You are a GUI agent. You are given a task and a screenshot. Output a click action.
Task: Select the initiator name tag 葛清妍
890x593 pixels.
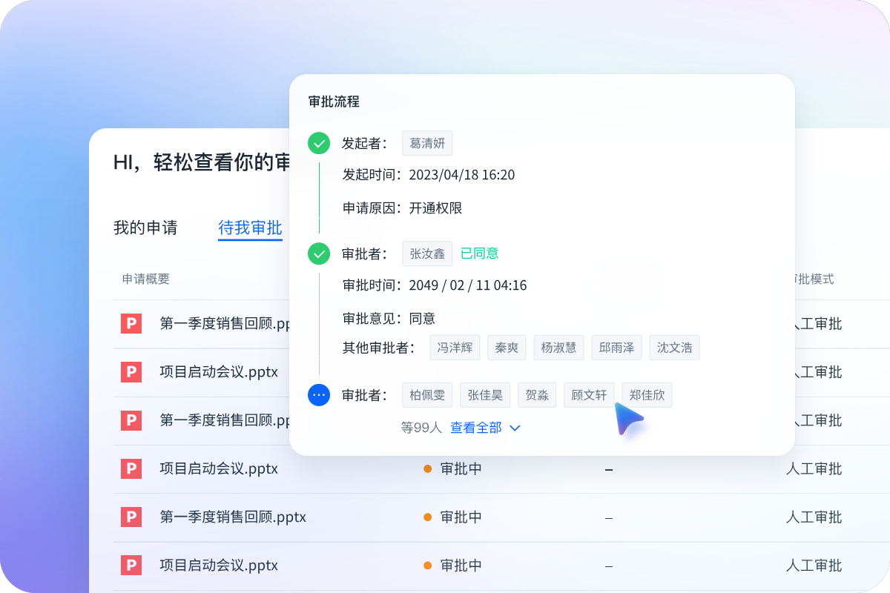(x=427, y=143)
